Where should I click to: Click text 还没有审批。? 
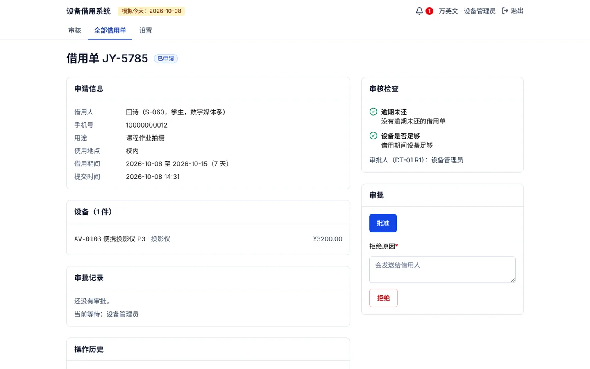tap(92, 301)
